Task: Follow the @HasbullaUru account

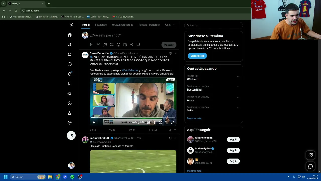Action: click(x=233, y=161)
